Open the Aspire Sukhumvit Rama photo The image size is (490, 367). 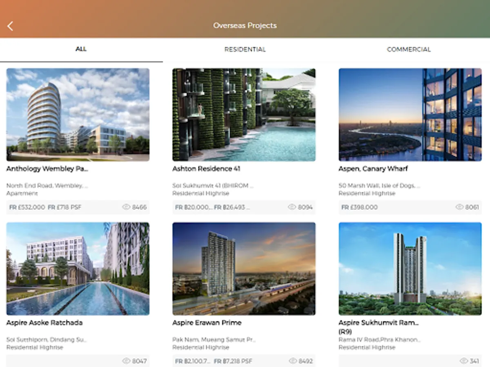click(x=410, y=269)
